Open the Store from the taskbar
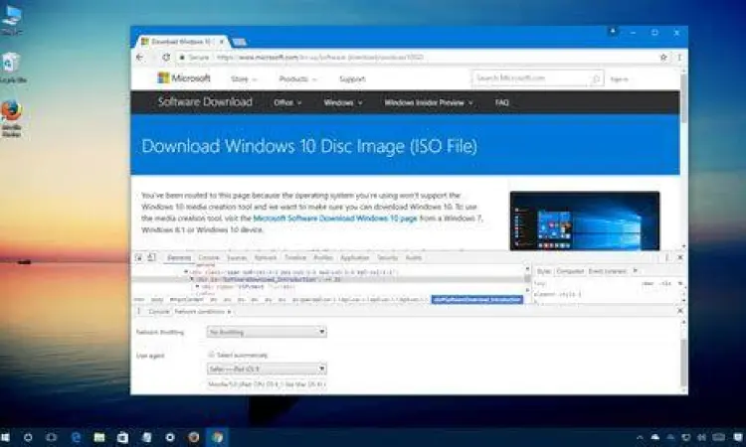The width and height of the screenshot is (746, 447). (x=122, y=437)
